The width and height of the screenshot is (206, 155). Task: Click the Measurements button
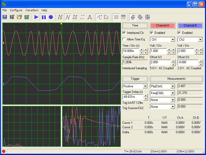pyautogui.click(x=176, y=79)
